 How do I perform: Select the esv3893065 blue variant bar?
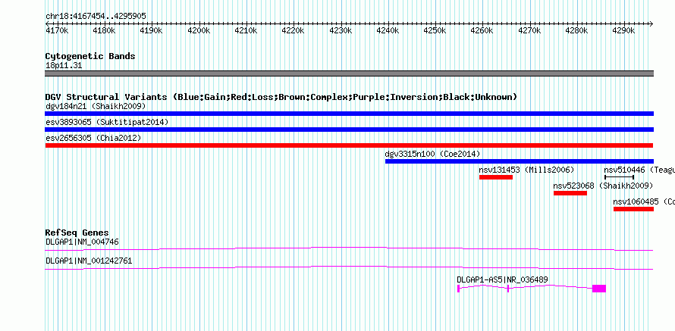(349, 130)
